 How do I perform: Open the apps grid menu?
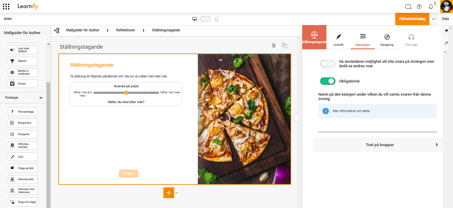[x=6, y=6]
